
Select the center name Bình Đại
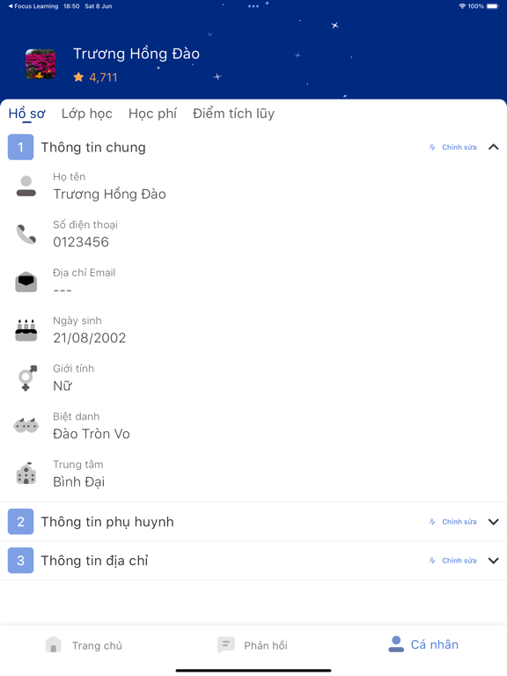click(79, 482)
